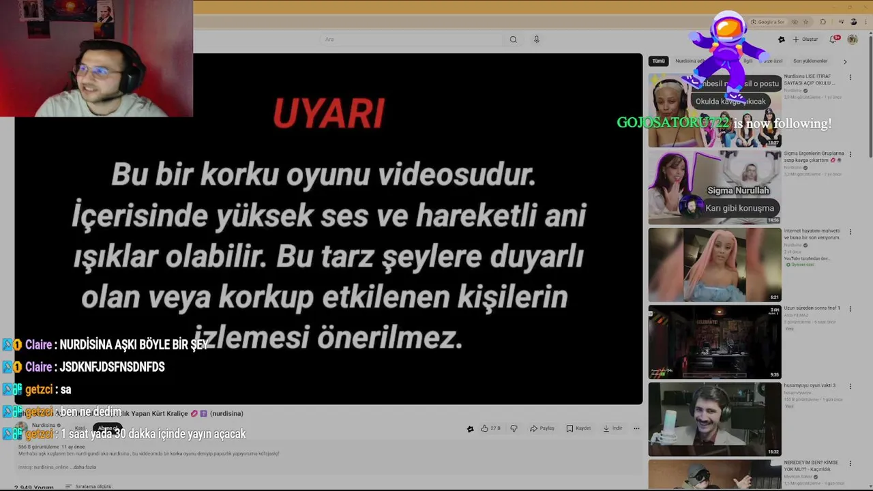Open the Uzun süreden sonra fnaf thumbnail
This screenshot has height=491, width=873.
pyautogui.click(x=715, y=342)
